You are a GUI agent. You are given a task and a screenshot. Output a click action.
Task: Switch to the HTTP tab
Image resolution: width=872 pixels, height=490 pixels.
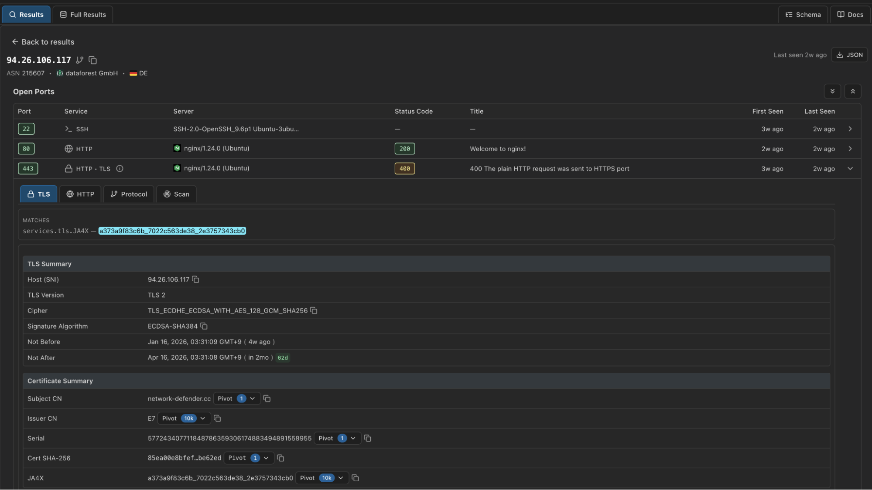(80, 194)
